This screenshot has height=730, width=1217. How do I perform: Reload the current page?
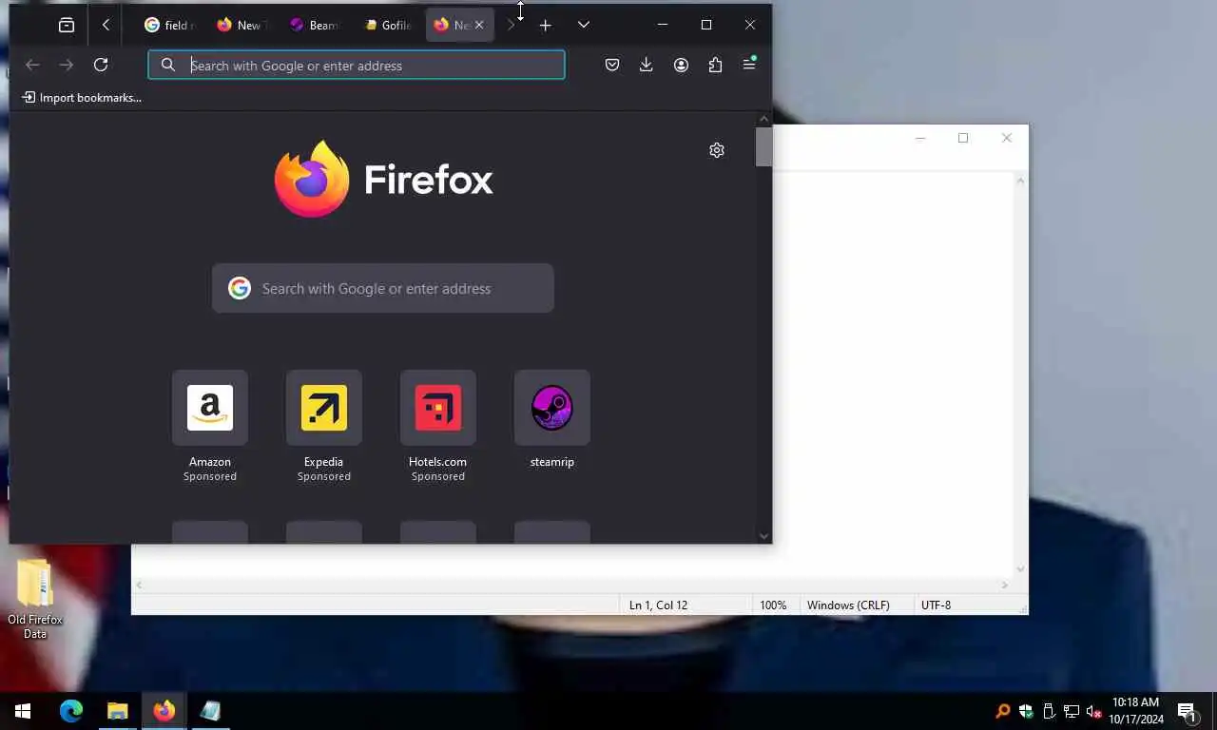101,65
